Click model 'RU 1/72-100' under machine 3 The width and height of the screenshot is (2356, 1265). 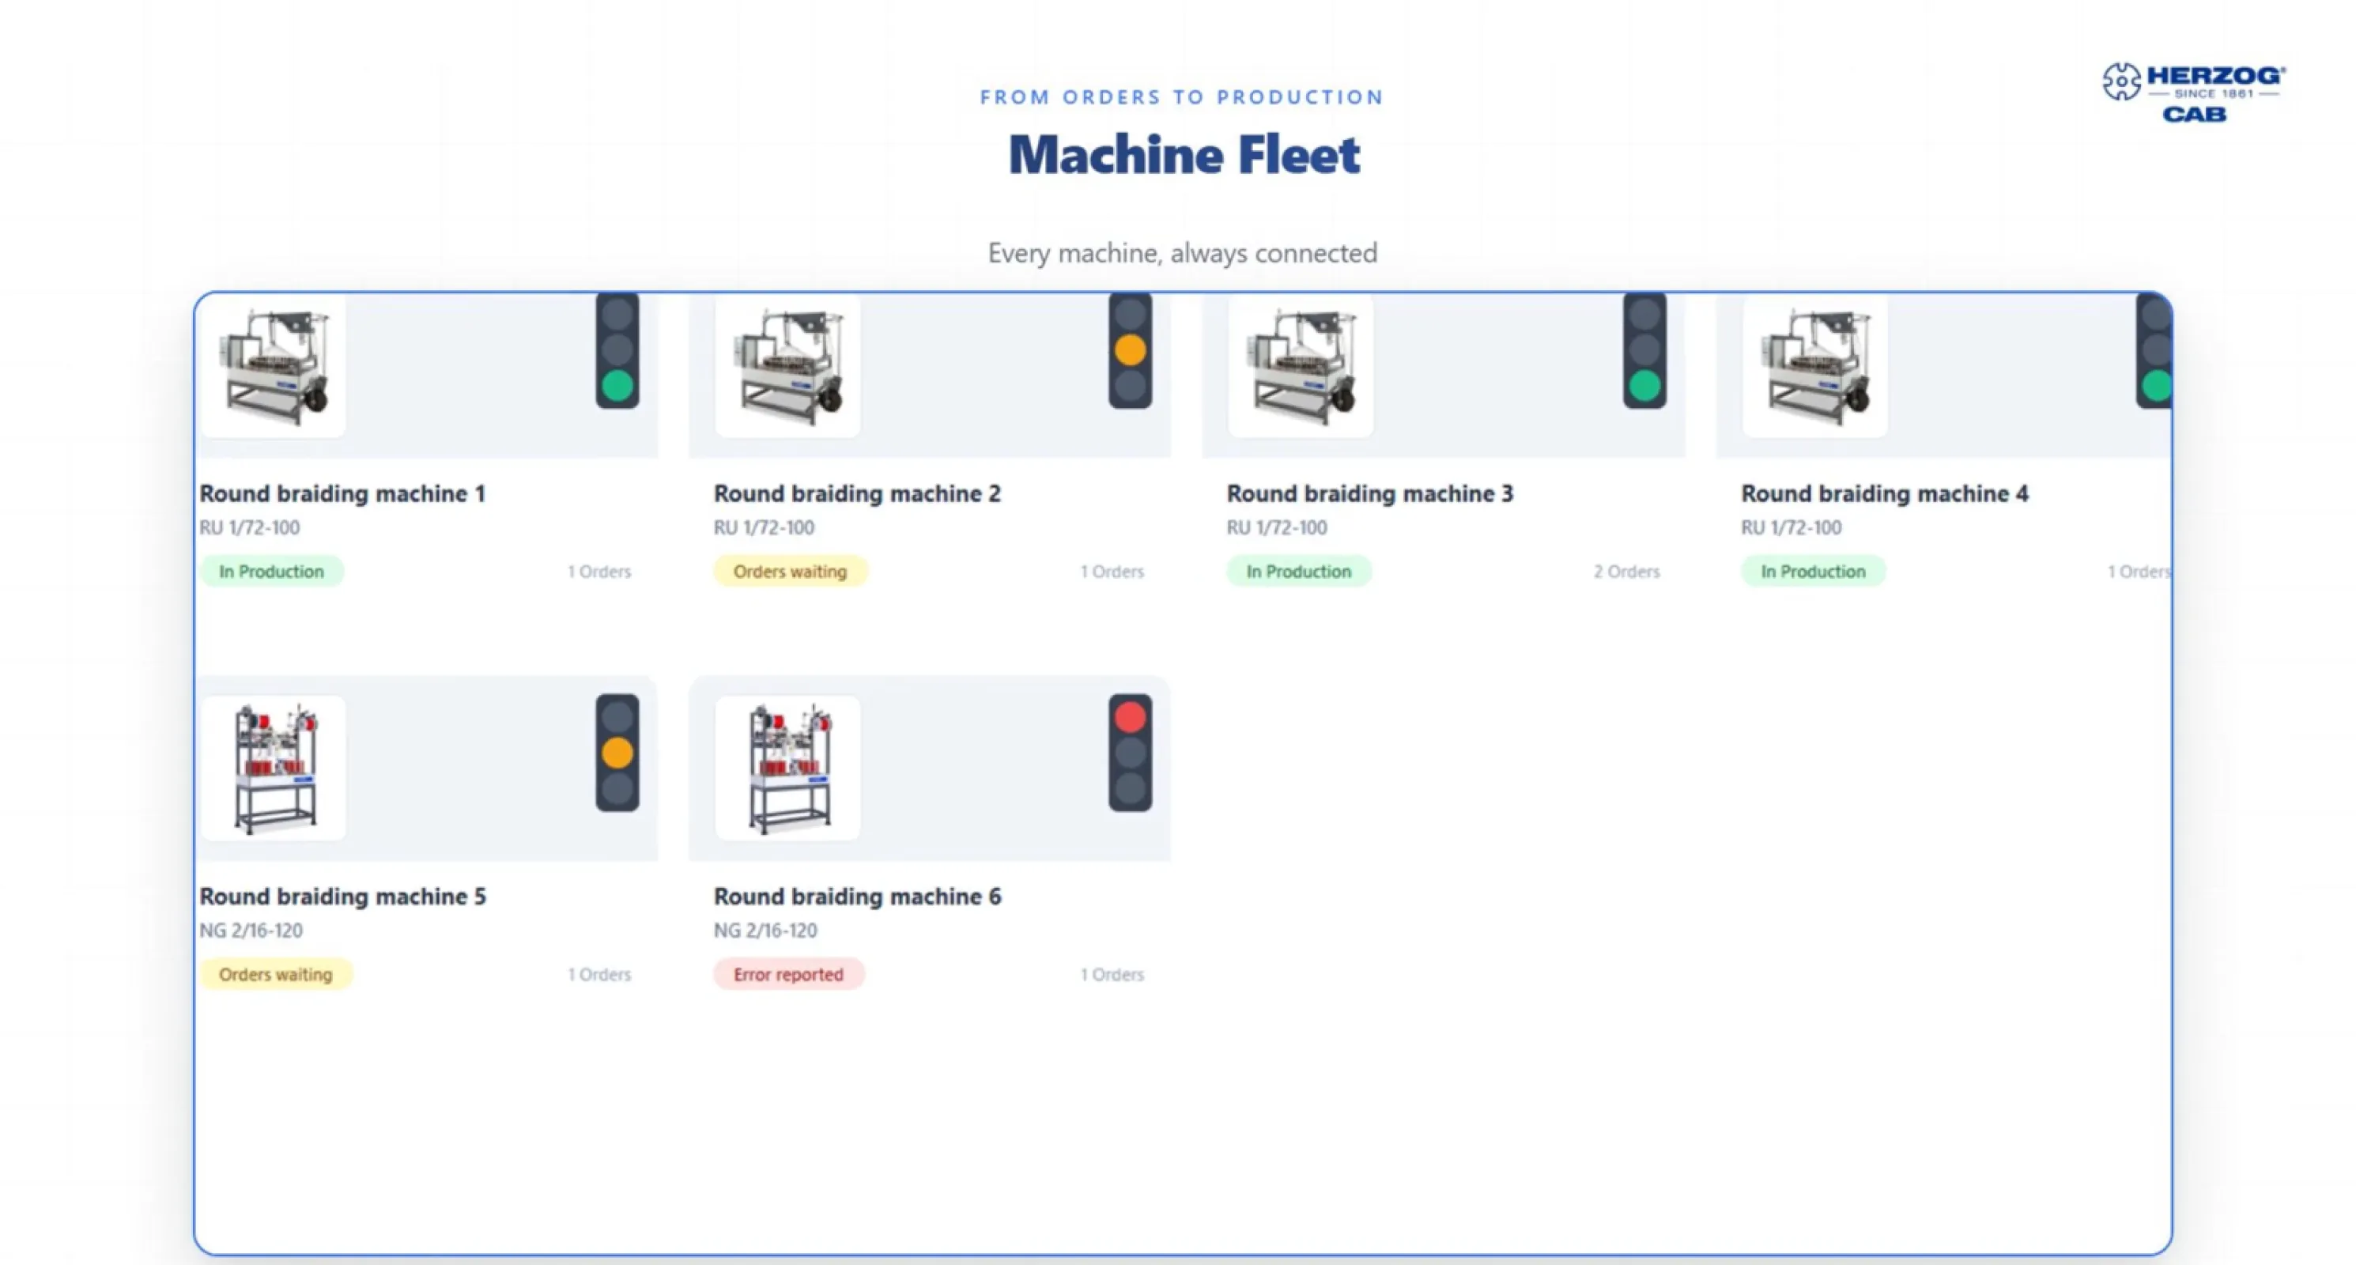click(1277, 528)
